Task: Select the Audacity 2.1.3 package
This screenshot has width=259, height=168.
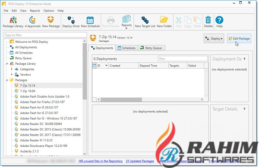Action: click(27, 151)
